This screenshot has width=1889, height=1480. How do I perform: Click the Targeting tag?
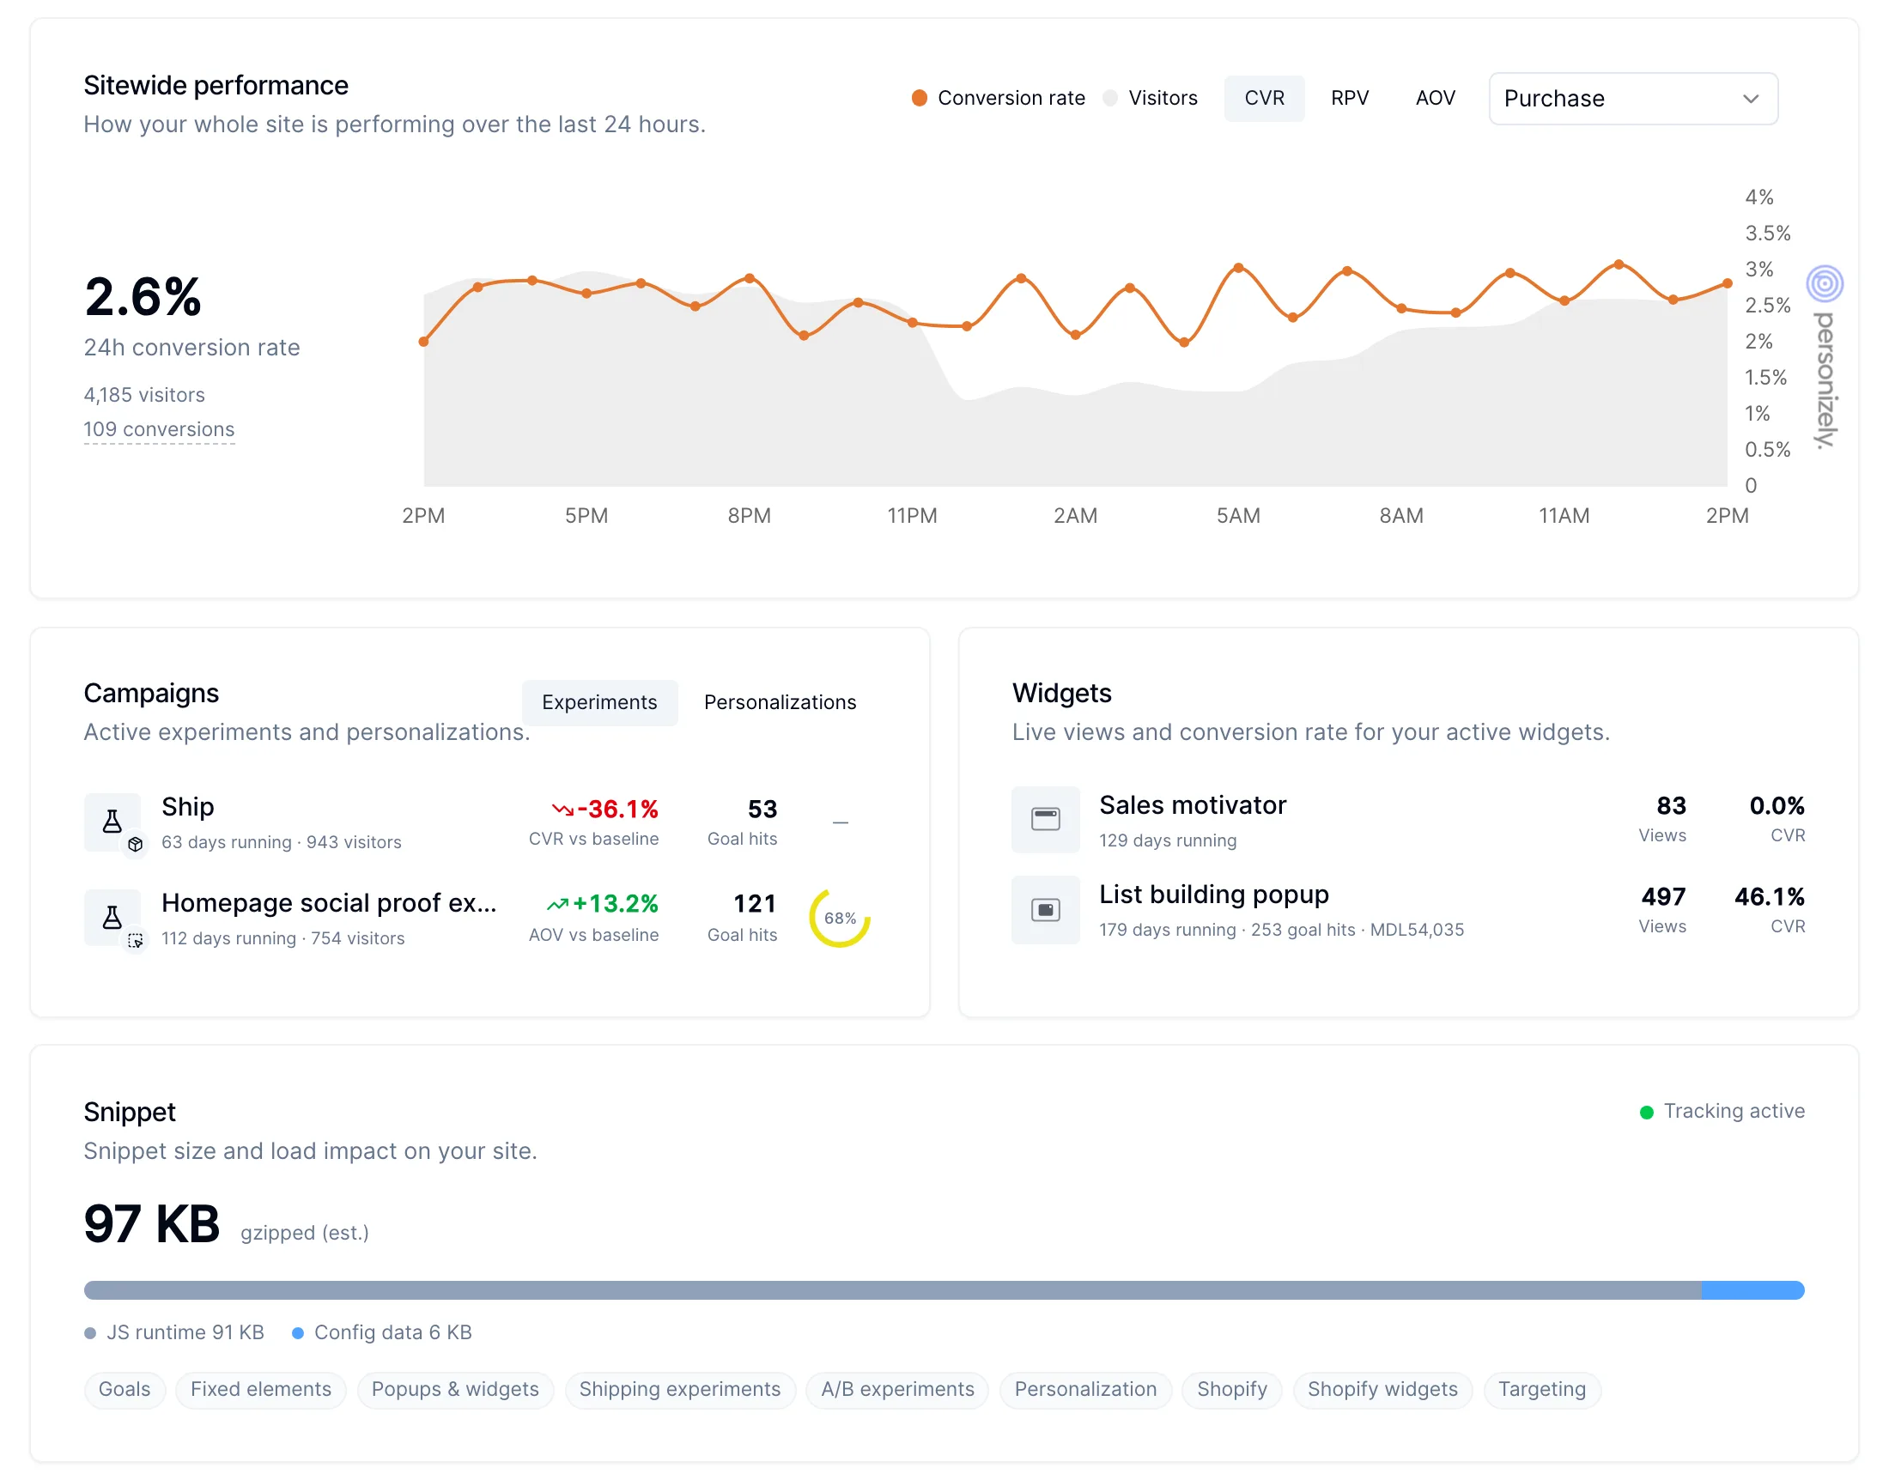pos(1542,1390)
